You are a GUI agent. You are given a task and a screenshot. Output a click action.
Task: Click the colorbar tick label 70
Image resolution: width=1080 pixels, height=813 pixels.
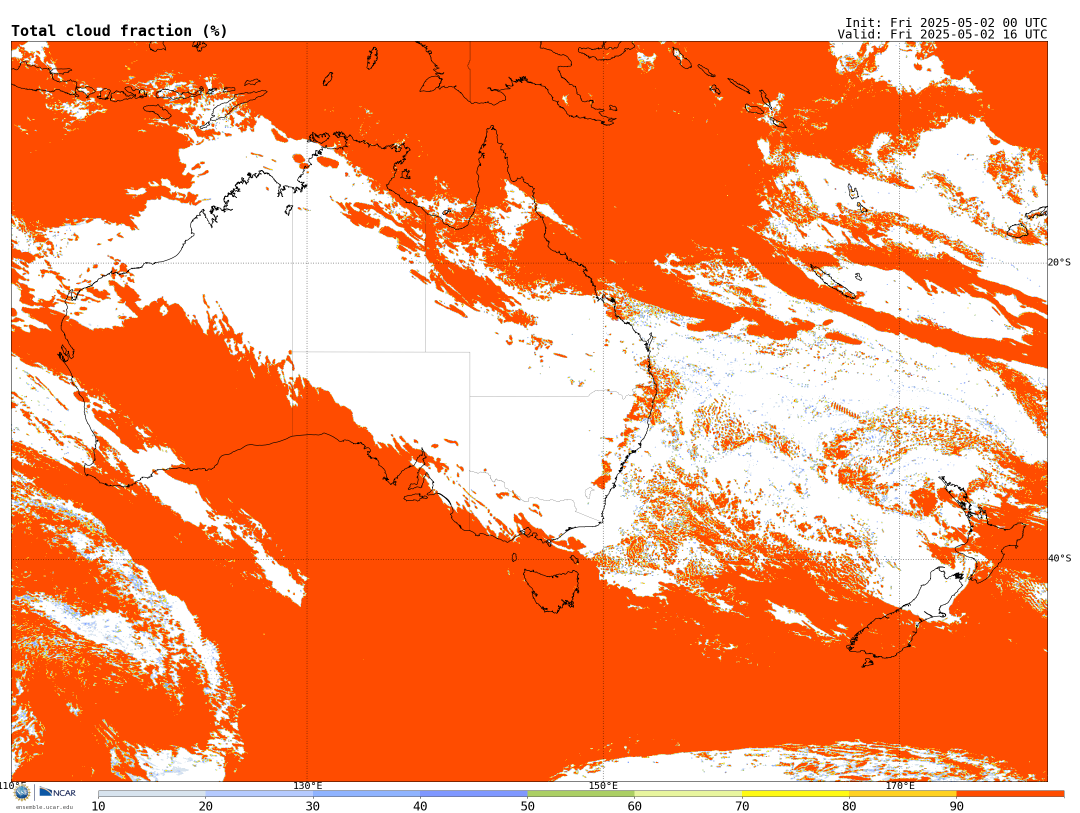[x=742, y=806]
